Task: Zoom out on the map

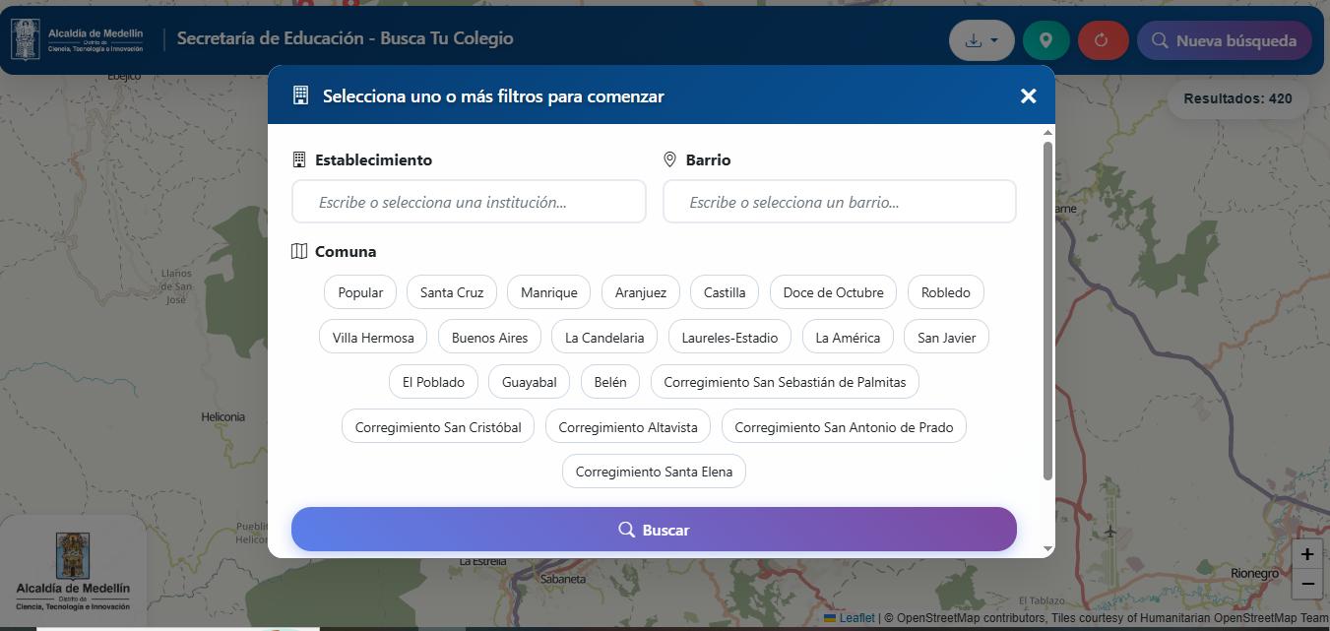Action: pyautogui.click(x=1306, y=584)
